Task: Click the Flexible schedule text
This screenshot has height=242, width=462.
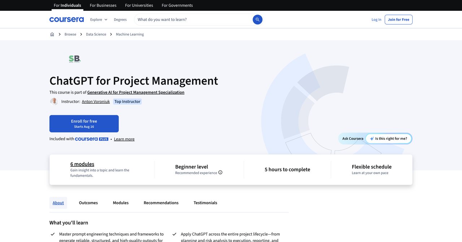Action: [372, 167]
